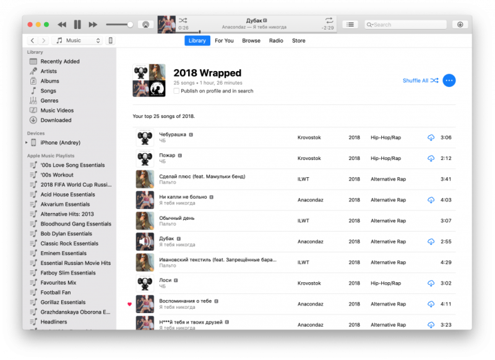Open the AirPlay output menu
Viewport: 495px width, 360px height.
pyautogui.click(x=145, y=25)
